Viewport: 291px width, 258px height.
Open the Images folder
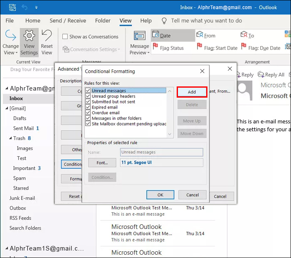(25, 148)
